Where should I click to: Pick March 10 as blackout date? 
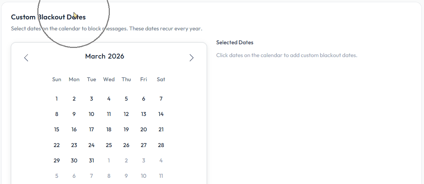point(92,114)
